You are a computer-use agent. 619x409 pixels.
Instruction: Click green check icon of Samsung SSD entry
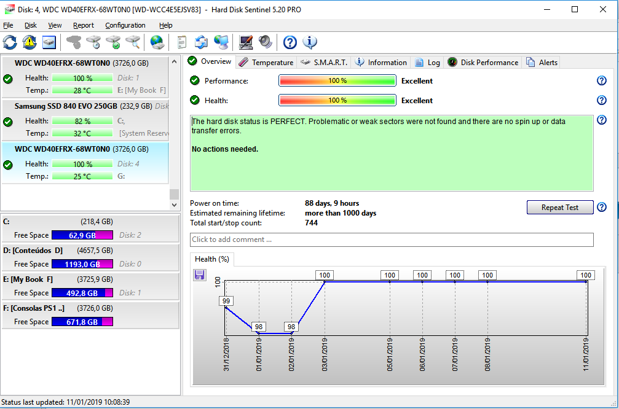click(x=8, y=122)
